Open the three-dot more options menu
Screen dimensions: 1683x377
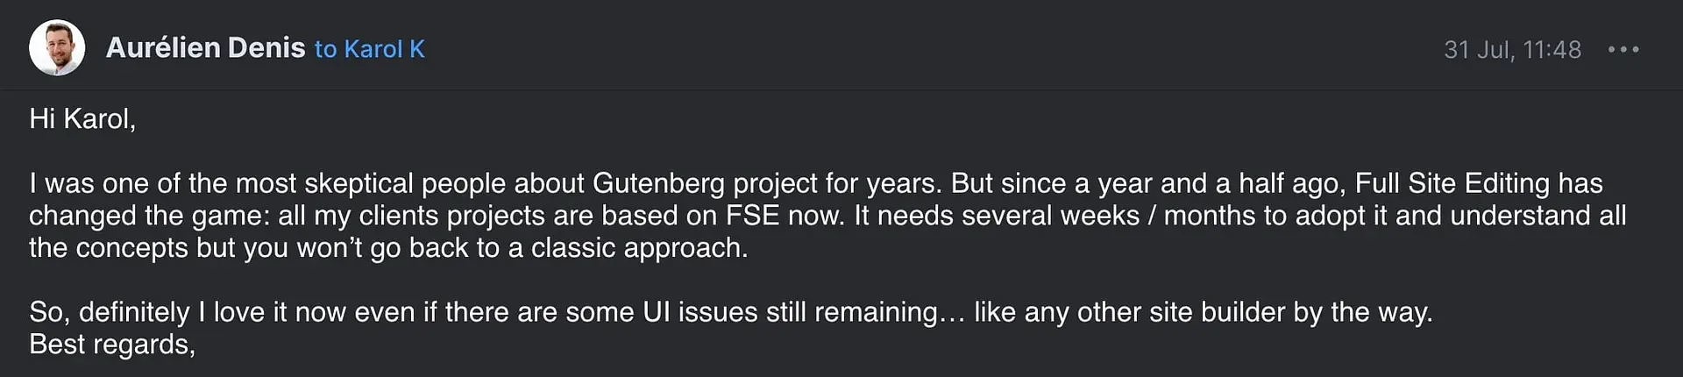pos(1623,50)
